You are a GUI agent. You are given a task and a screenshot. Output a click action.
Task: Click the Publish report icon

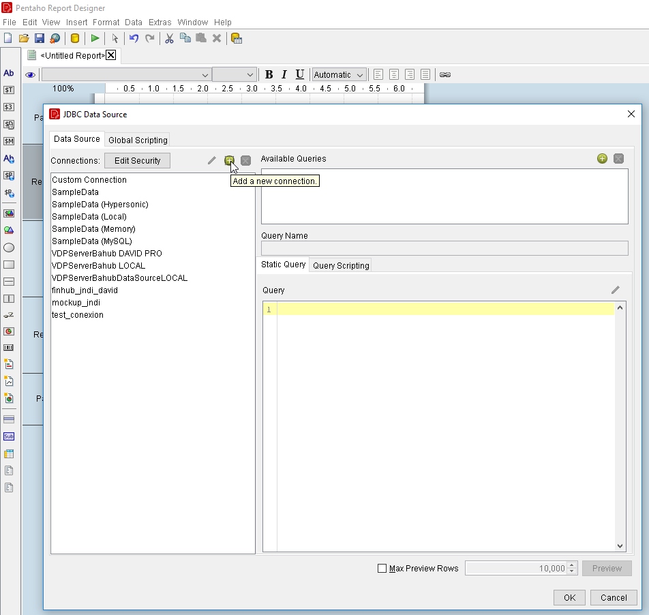pyautogui.click(x=55, y=38)
